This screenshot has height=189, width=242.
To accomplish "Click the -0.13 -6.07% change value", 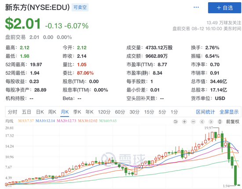I will pos(67,26).
